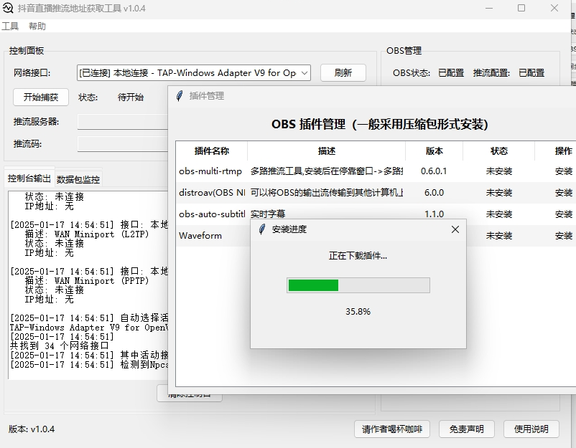Open the 帮助 menu

coord(37,26)
